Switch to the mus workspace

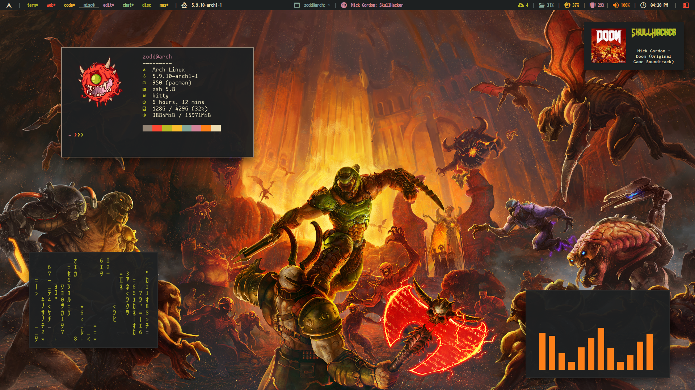pyautogui.click(x=164, y=5)
